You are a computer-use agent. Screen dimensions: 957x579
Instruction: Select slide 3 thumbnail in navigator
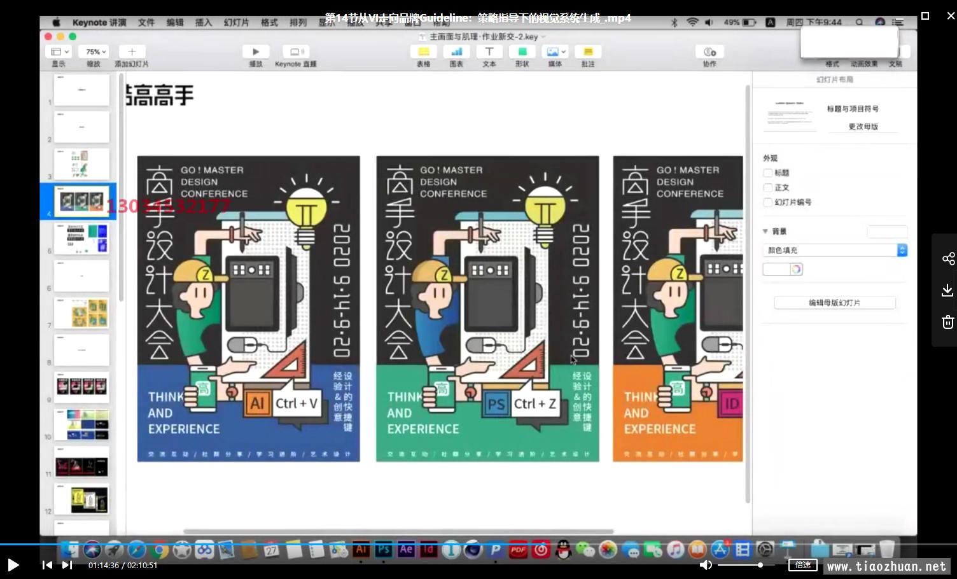click(81, 164)
